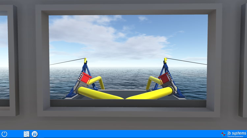Click the yellow sheave atop left A-frame
The height and width of the screenshot is (138, 247).
tap(85, 60)
